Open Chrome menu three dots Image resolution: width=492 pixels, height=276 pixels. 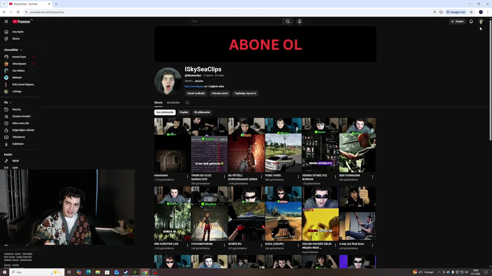(488, 12)
